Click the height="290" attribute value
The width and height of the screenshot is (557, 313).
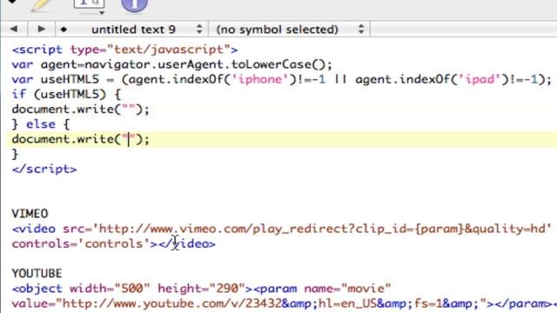[201, 289]
